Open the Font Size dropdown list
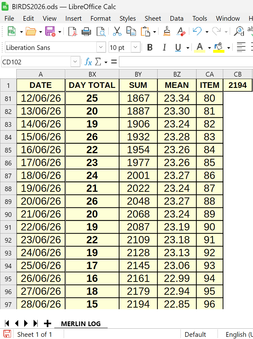 tap(136, 47)
